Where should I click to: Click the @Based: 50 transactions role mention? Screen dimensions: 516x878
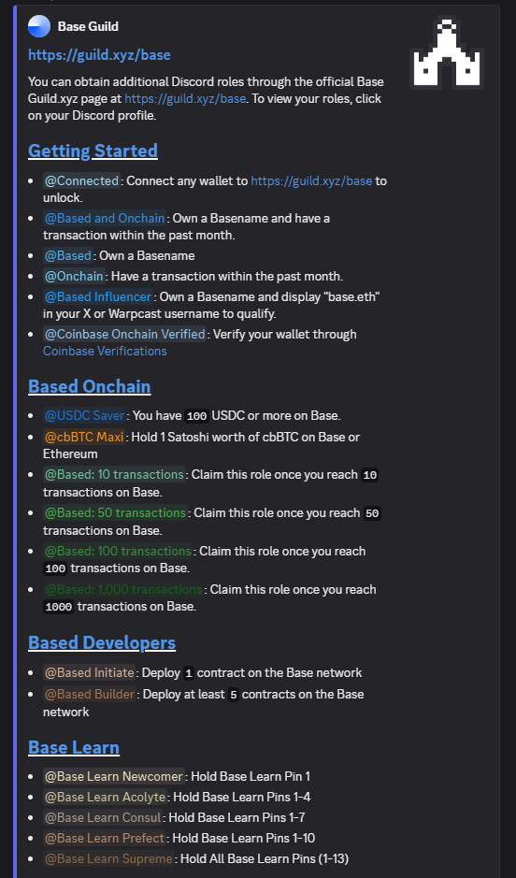115,512
